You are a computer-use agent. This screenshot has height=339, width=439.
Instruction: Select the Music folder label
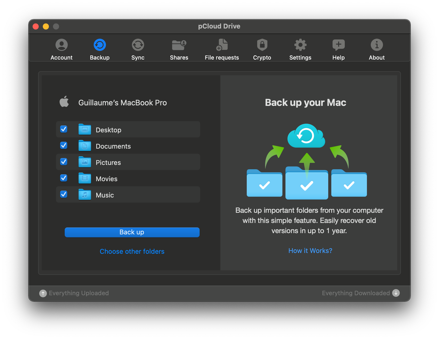(105, 195)
